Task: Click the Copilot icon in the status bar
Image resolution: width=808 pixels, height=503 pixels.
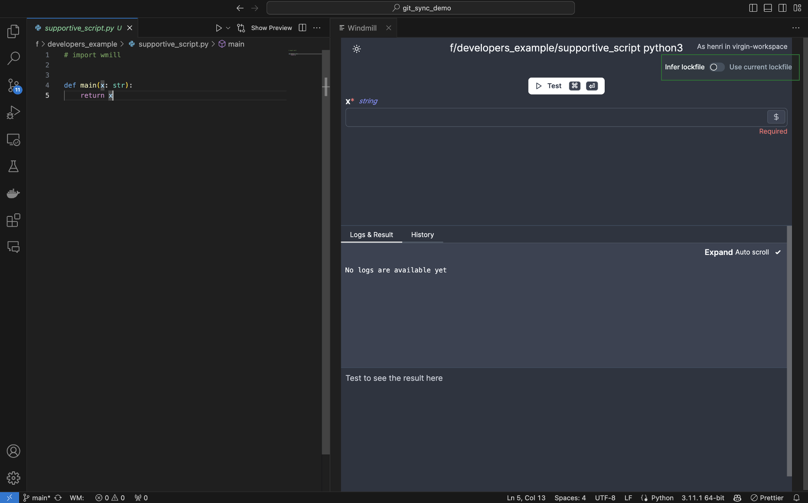Action: tap(737, 498)
